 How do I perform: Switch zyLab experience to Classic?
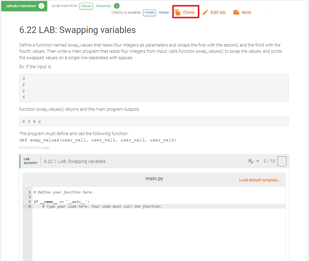click(x=86, y=6)
